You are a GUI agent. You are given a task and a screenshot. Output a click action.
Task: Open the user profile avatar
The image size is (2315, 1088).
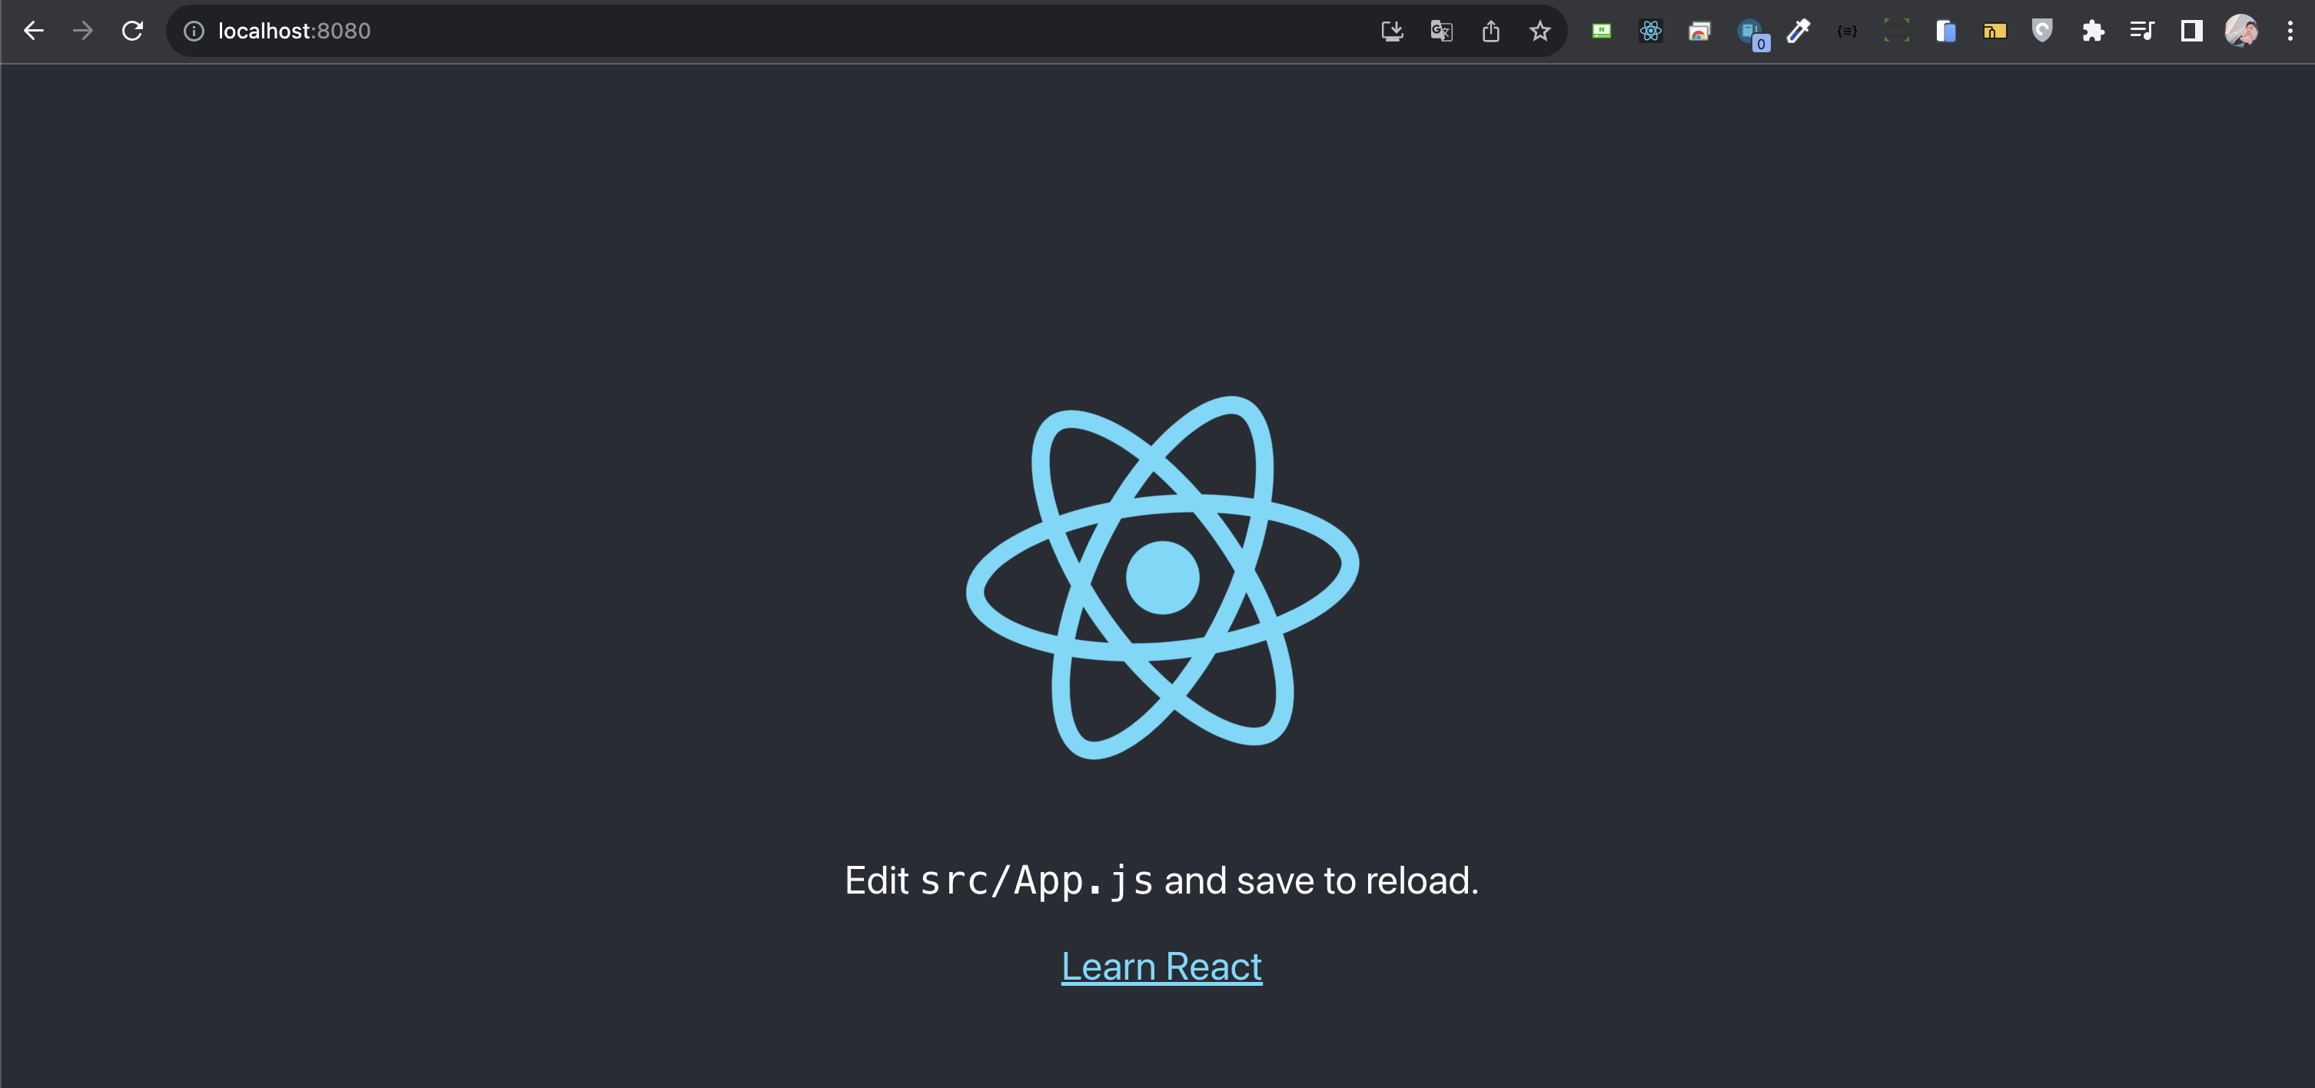pyautogui.click(x=2241, y=31)
